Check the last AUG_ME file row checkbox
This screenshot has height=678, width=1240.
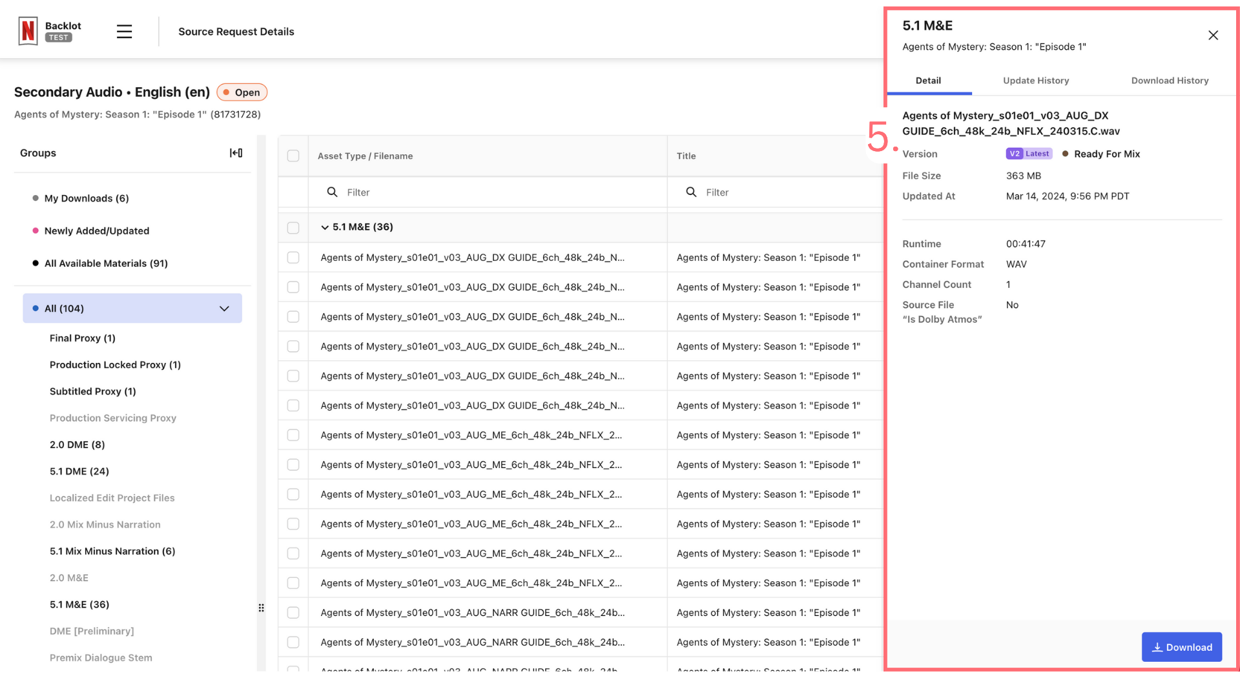click(293, 583)
